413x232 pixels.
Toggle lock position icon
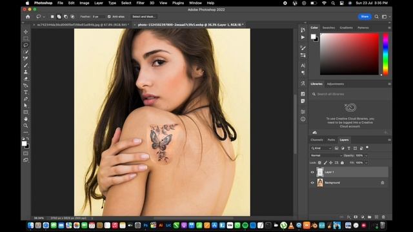pyautogui.click(x=331, y=163)
